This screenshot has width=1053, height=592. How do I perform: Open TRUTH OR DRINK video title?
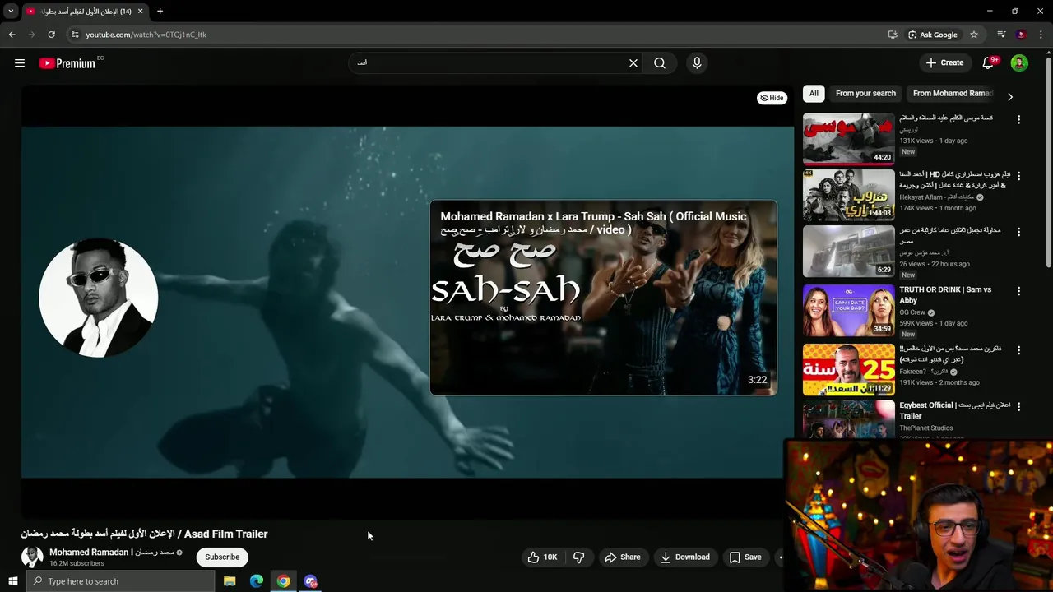(945, 295)
